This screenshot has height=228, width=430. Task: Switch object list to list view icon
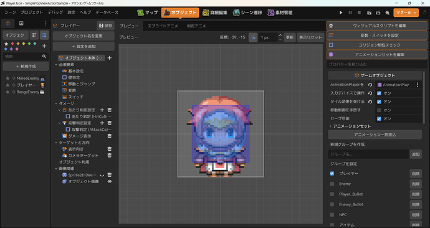[x=44, y=35]
